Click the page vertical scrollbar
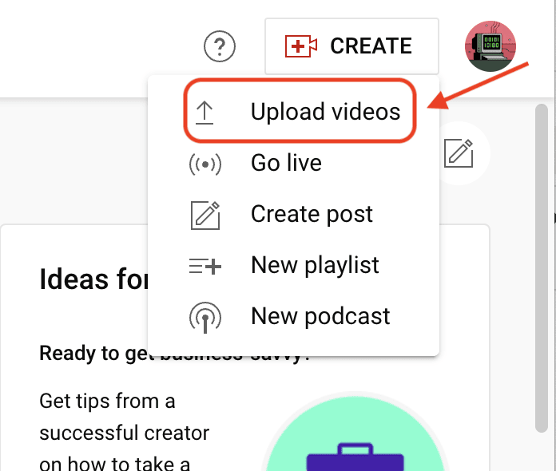This screenshot has height=471, width=556. pyautogui.click(x=542, y=268)
